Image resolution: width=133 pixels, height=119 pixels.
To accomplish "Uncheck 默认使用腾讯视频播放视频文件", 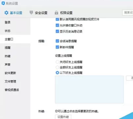I will (x=57, y=19).
